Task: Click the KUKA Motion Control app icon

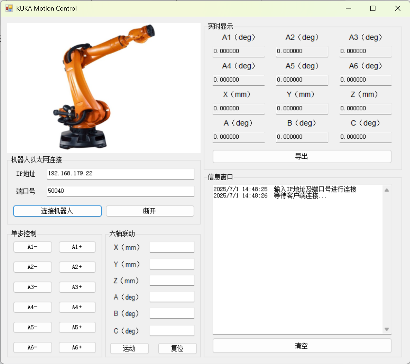Action: (x=9, y=8)
